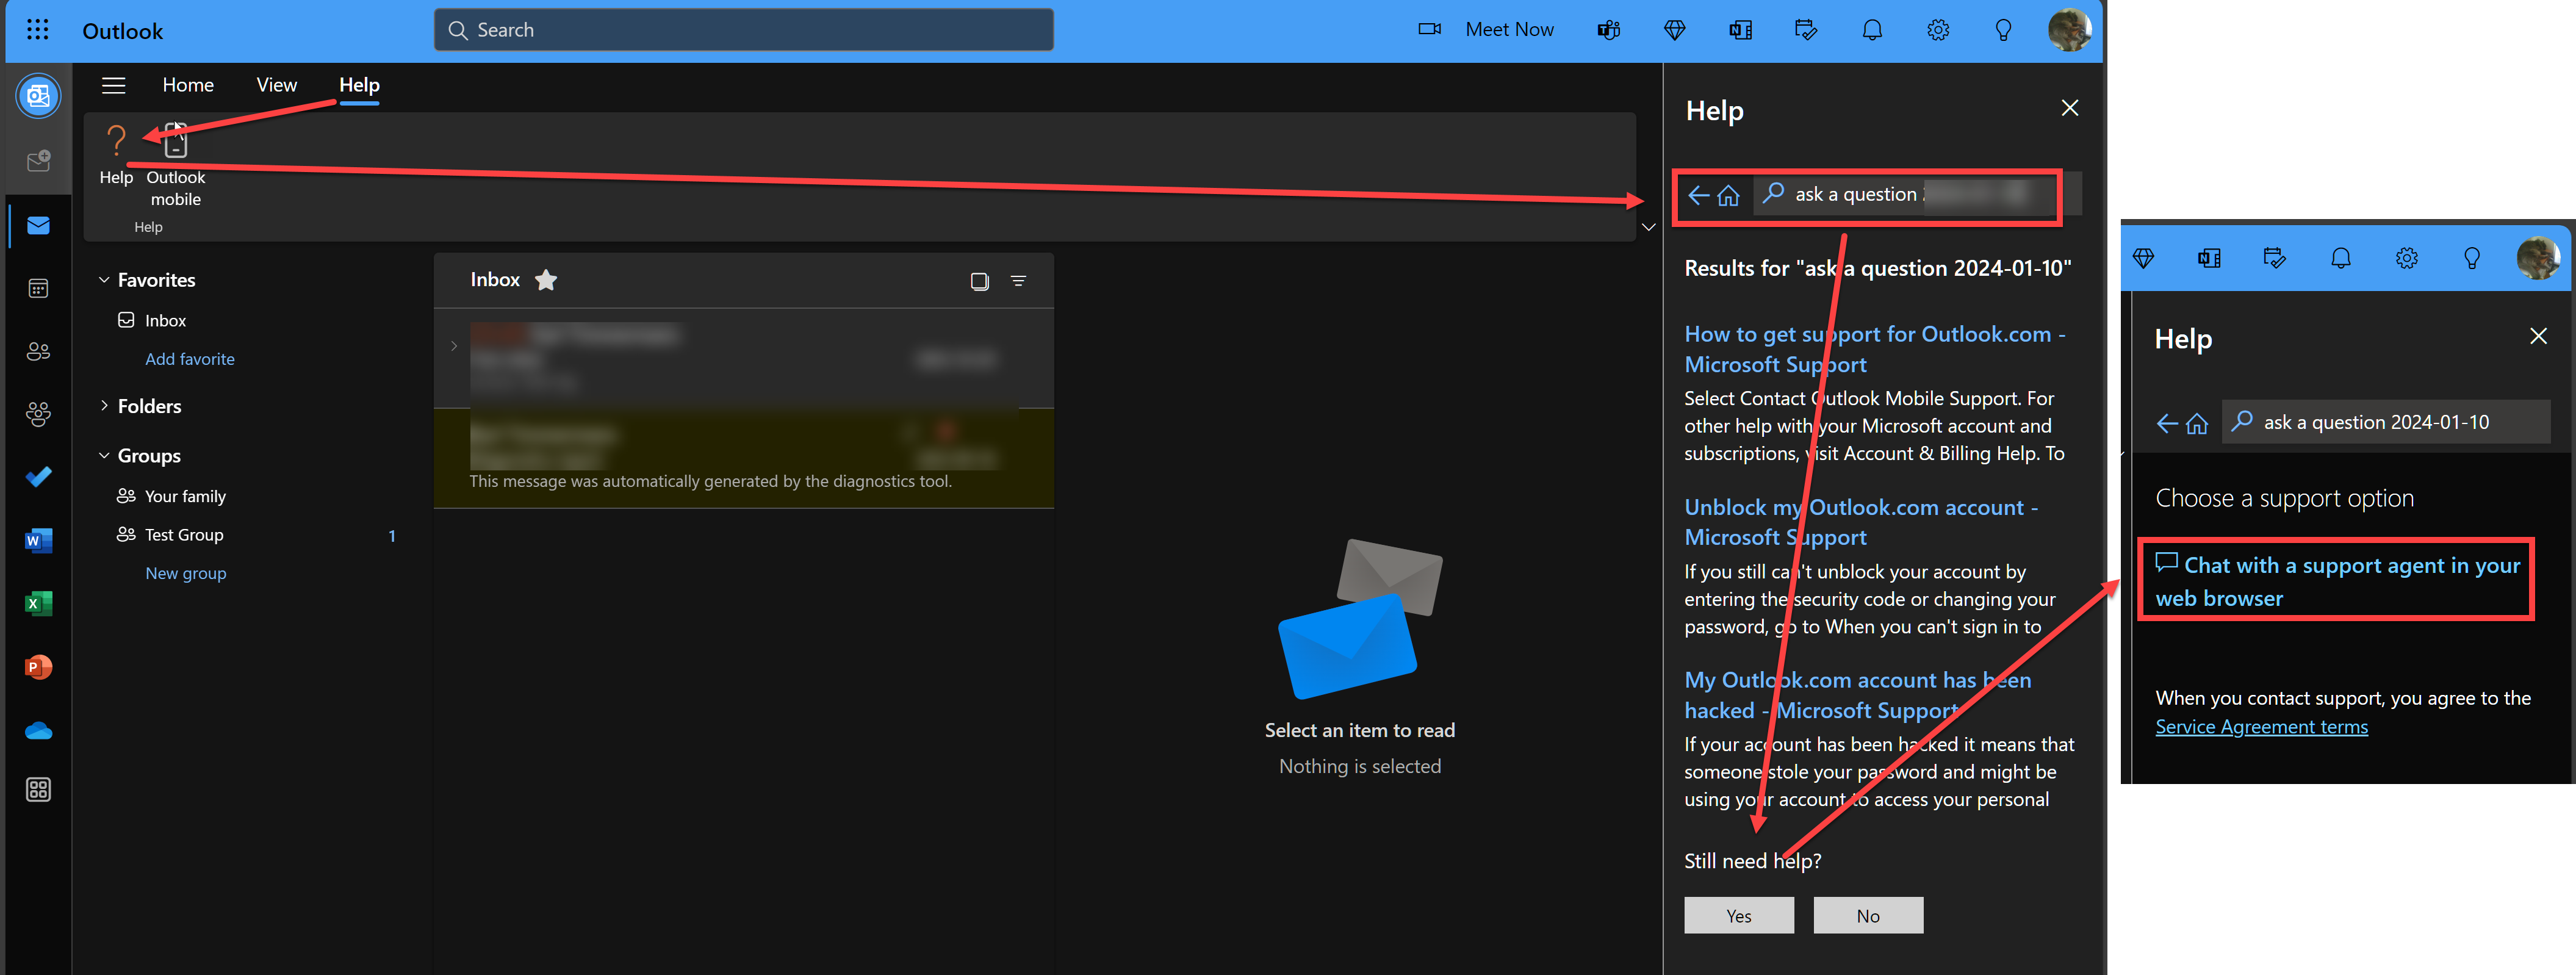Expand the Folders section
Screen dimensions: 2576x975
(105, 405)
